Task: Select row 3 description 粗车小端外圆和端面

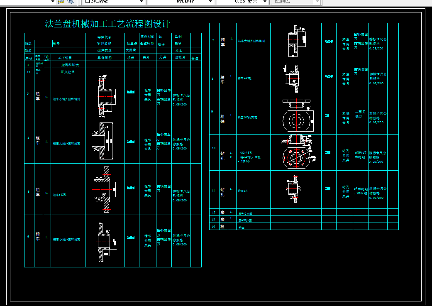Action: [67, 99]
